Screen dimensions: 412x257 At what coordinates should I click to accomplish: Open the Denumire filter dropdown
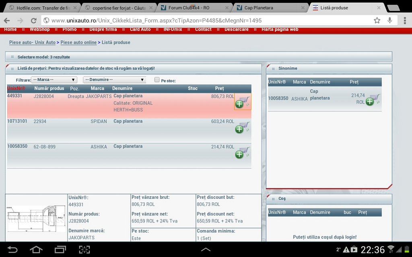pos(114,80)
